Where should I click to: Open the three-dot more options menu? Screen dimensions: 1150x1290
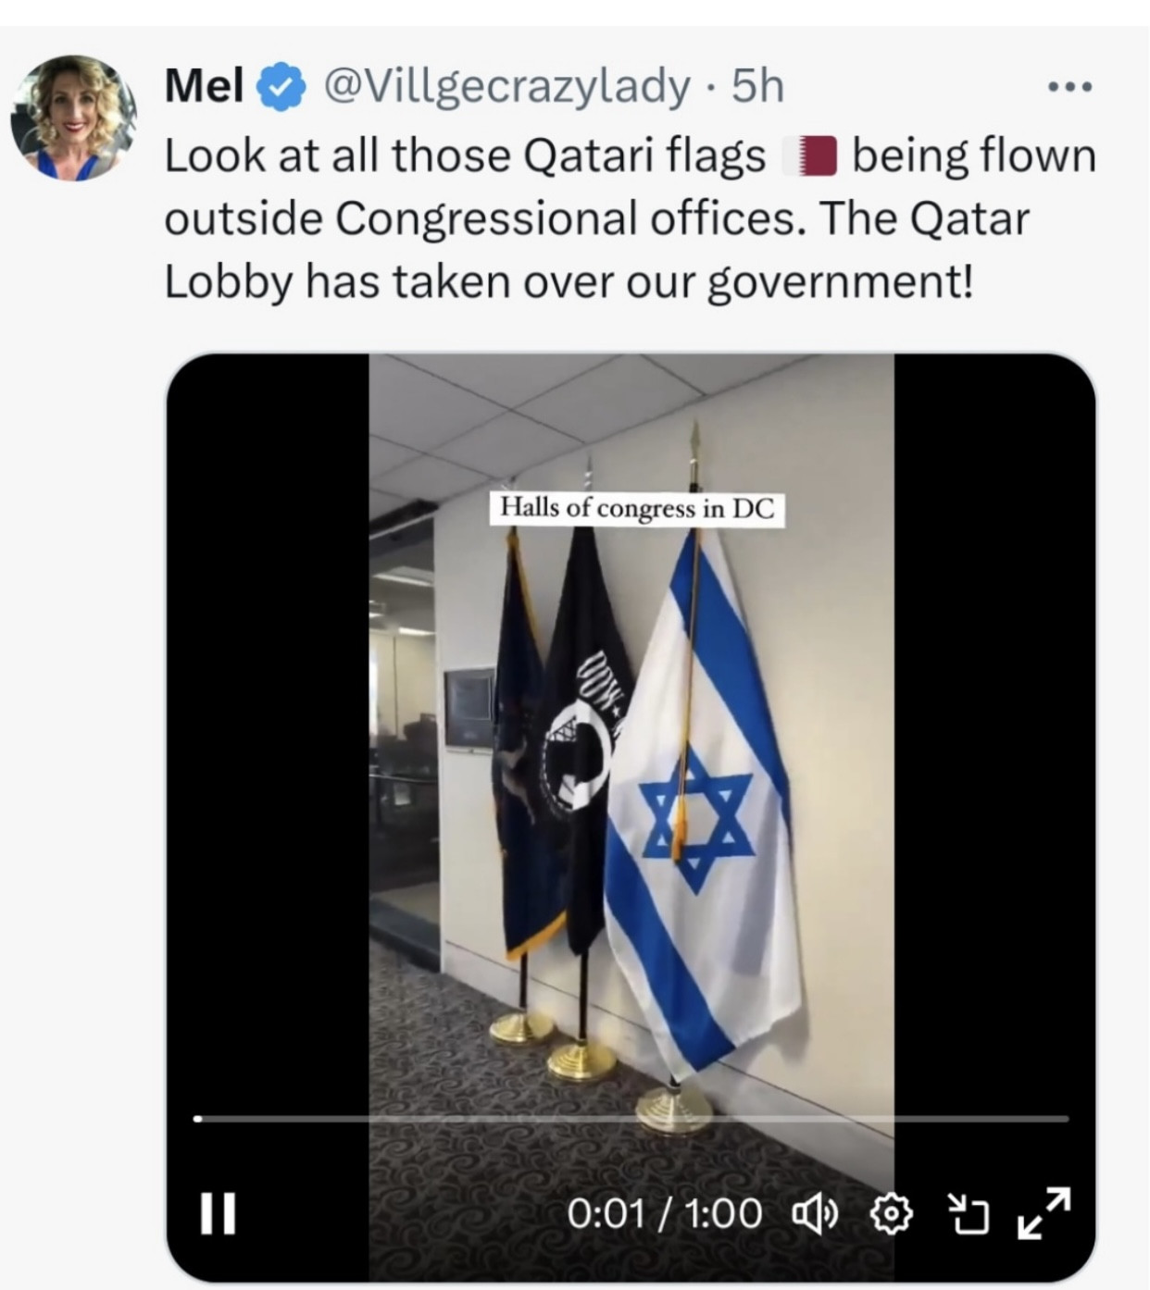pyautogui.click(x=1070, y=88)
